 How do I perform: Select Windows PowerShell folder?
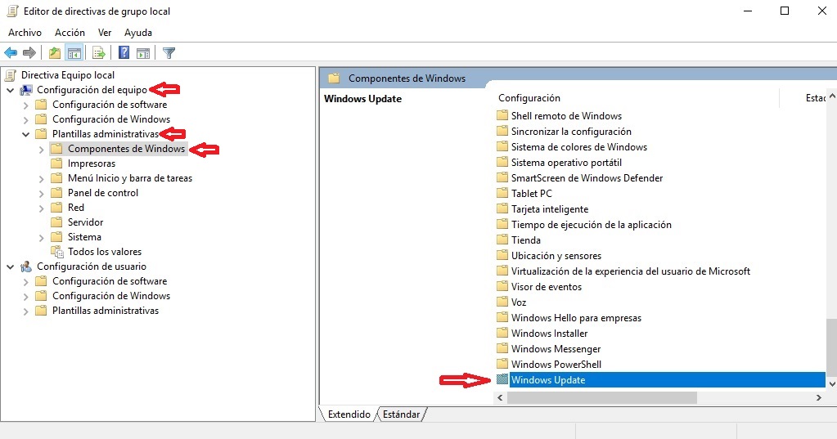click(556, 365)
